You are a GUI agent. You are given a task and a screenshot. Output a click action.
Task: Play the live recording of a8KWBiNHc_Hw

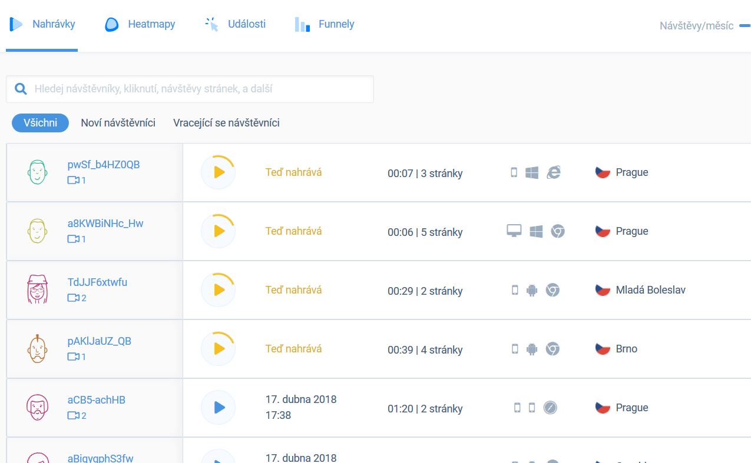pos(219,231)
